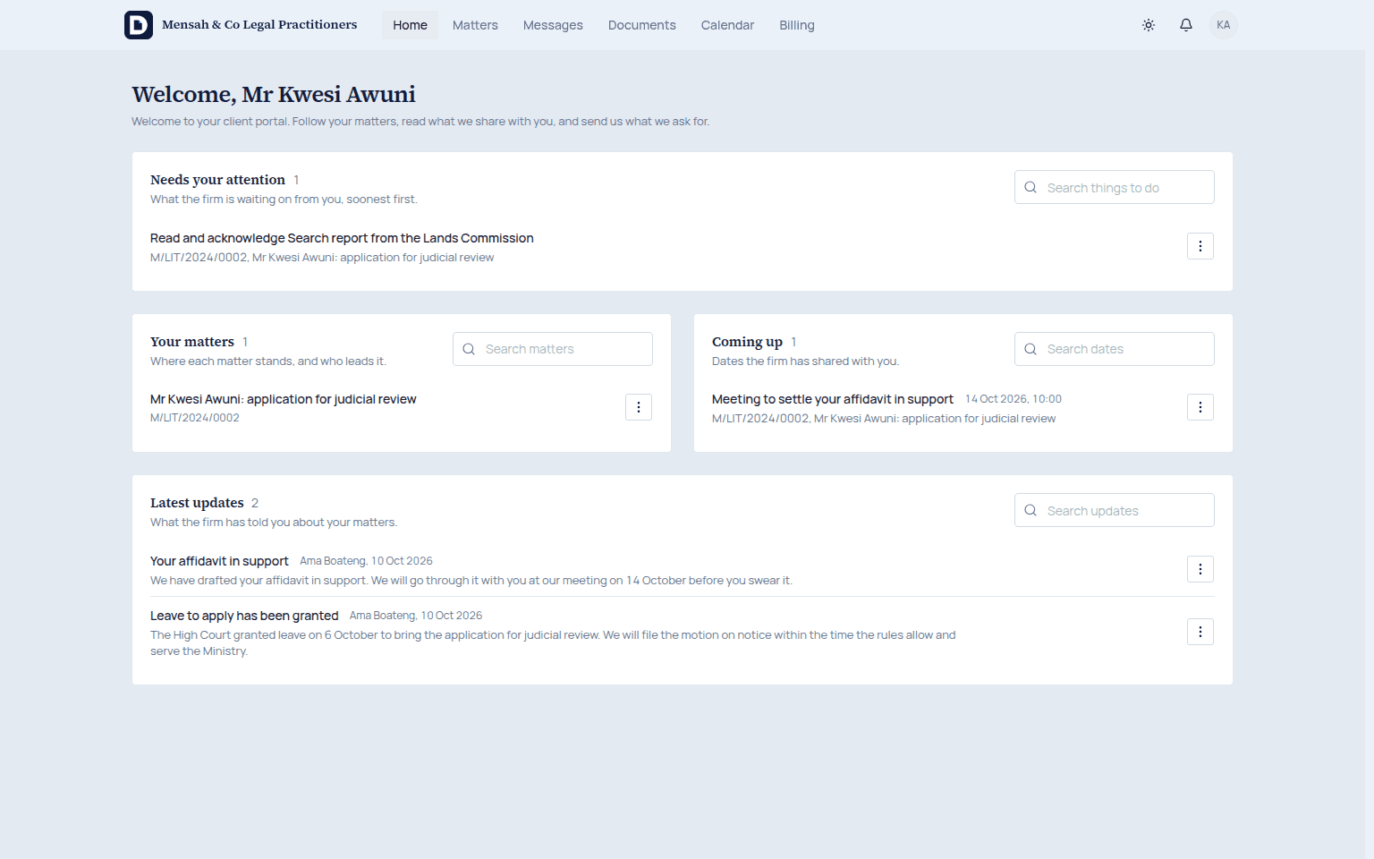Click the magnifier icon in Search dates

click(1030, 349)
